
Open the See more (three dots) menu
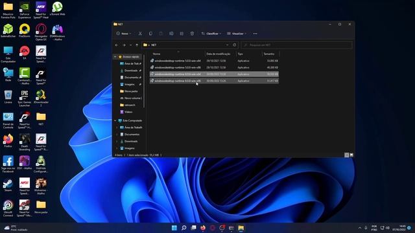tap(255, 34)
